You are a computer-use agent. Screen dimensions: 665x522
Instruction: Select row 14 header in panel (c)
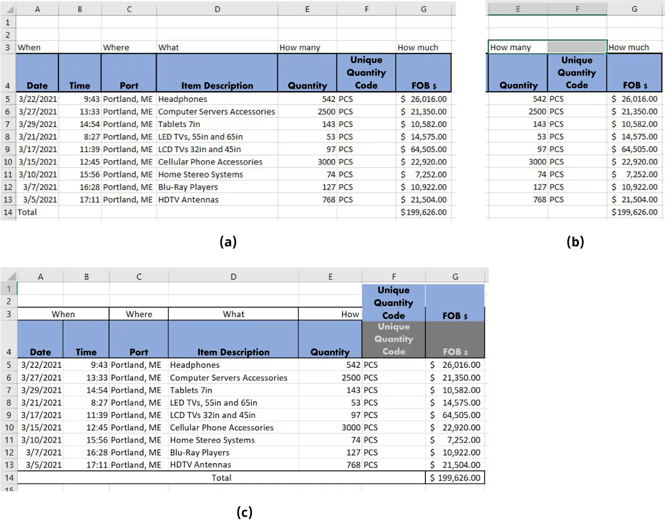coord(8,477)
